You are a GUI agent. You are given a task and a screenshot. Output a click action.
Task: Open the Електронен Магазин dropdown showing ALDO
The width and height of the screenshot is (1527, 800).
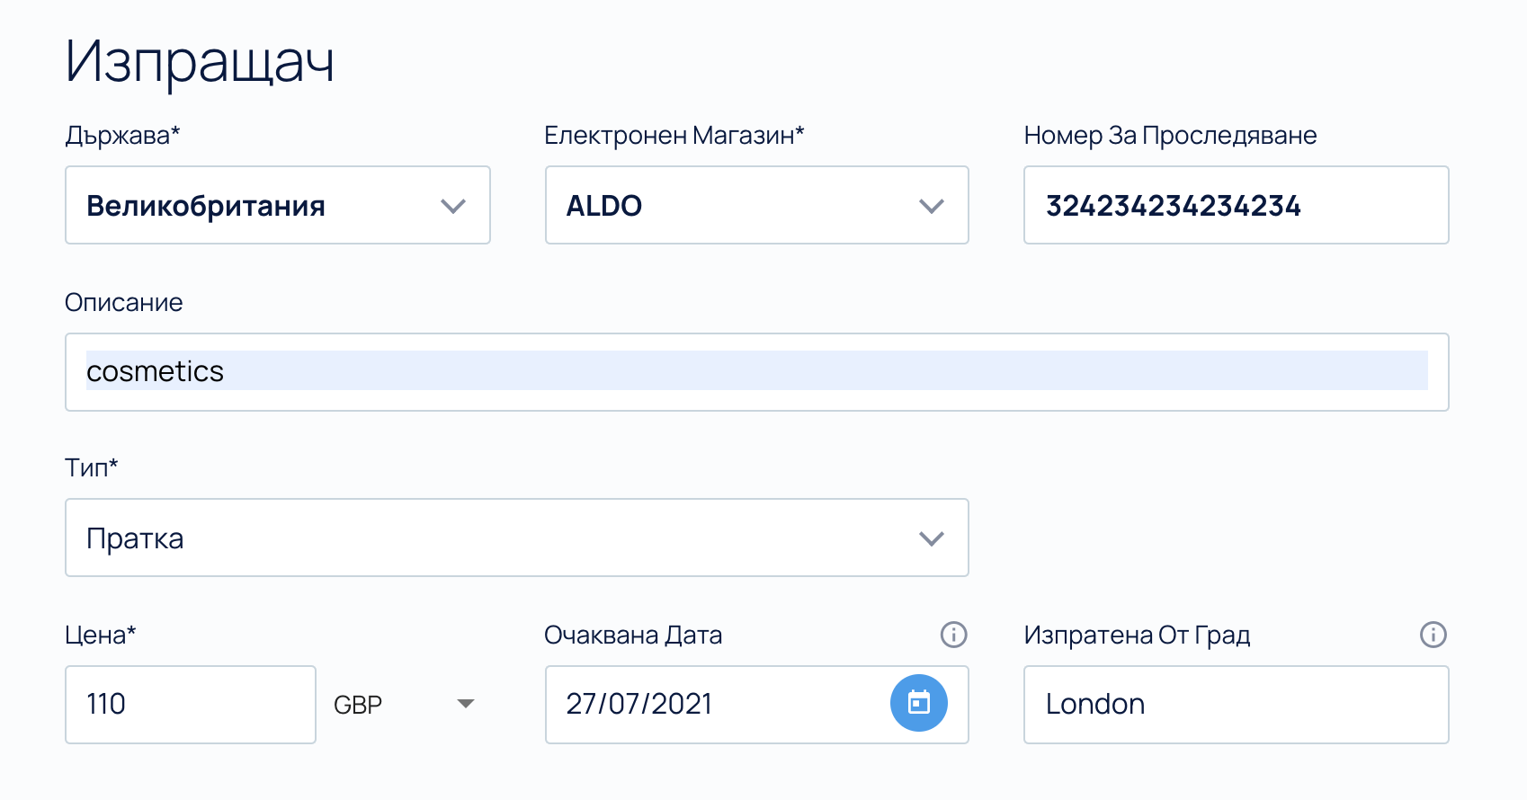(756, 205)
